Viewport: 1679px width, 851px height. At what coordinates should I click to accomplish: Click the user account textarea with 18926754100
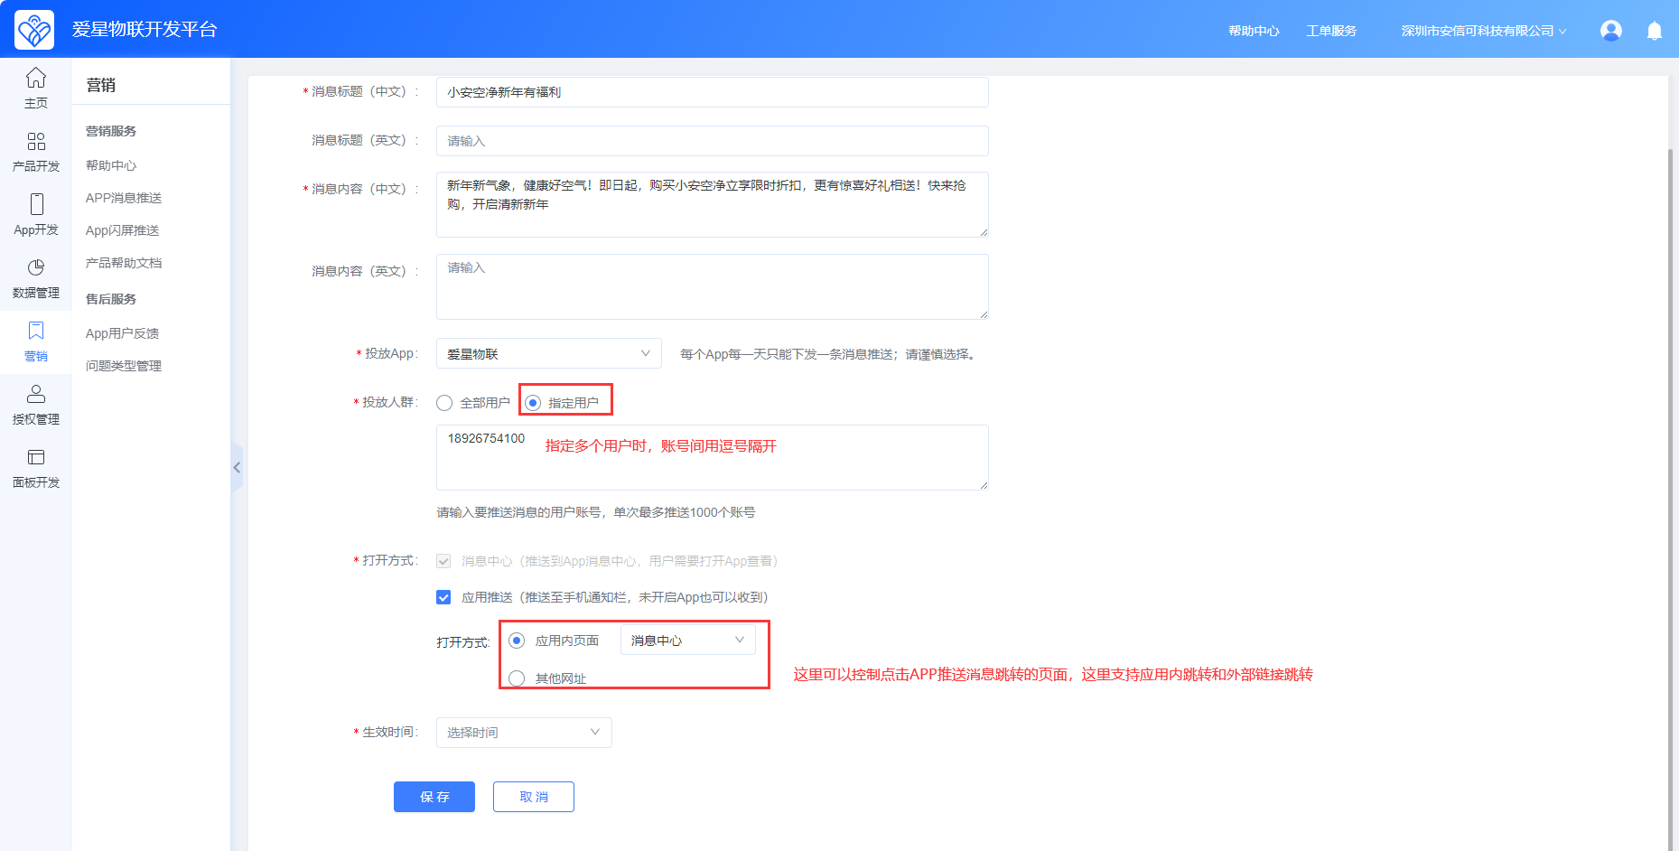[713, 457]
